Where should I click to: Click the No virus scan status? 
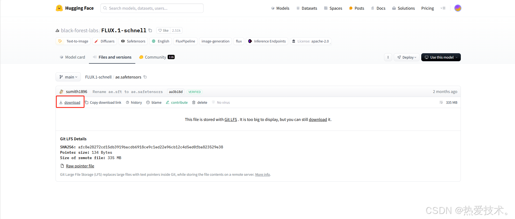tap(221, 102)
